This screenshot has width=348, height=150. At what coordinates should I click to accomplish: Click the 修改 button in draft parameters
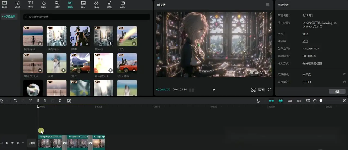point(337,92)
